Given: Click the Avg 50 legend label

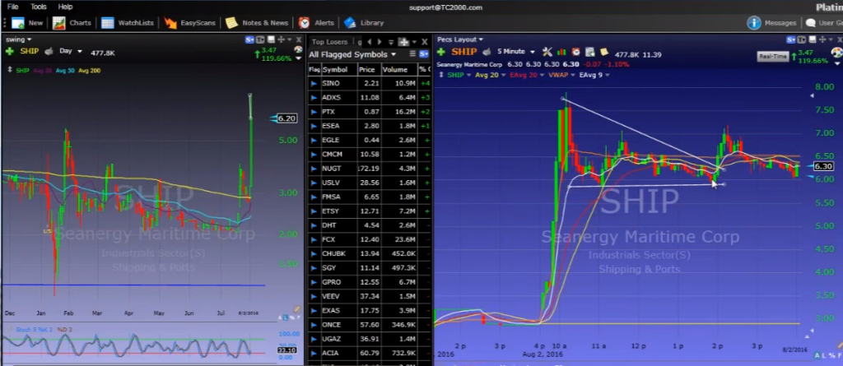Looking at the screenshot, I should pyautogui.click(x=64, y=71).
